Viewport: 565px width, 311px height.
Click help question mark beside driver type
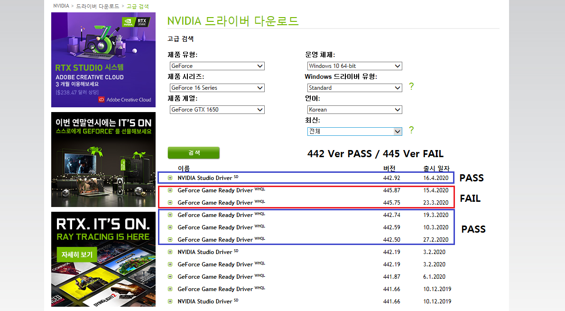coord(411,86)
